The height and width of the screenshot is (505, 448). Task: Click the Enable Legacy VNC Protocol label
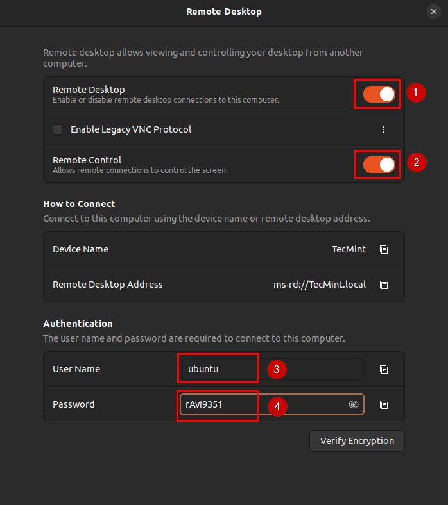[131, 129]
